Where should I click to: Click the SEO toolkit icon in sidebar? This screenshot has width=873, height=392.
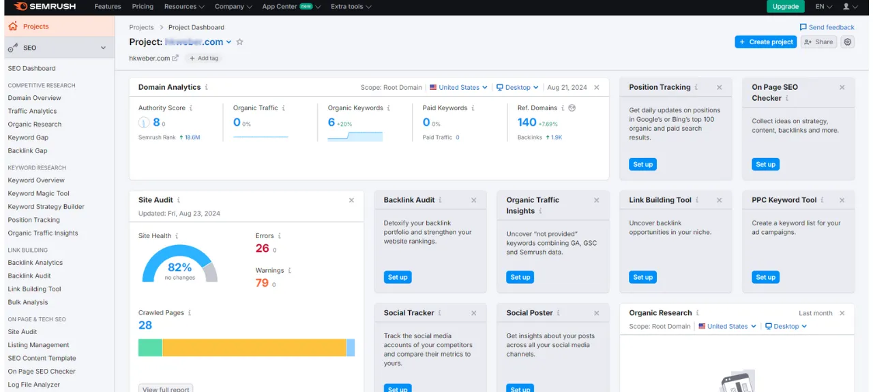pos(13,48)
